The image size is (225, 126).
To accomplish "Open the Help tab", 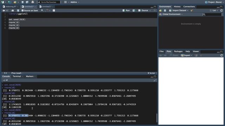I will pos(187,51).
